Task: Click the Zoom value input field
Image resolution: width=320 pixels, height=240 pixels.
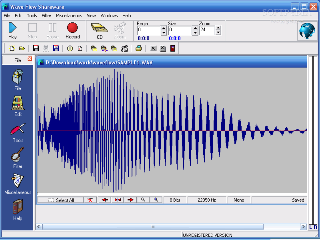Action: (x=207, y=30)
